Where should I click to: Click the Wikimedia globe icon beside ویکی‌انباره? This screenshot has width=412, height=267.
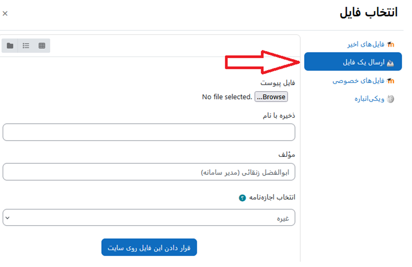point(391,99)
